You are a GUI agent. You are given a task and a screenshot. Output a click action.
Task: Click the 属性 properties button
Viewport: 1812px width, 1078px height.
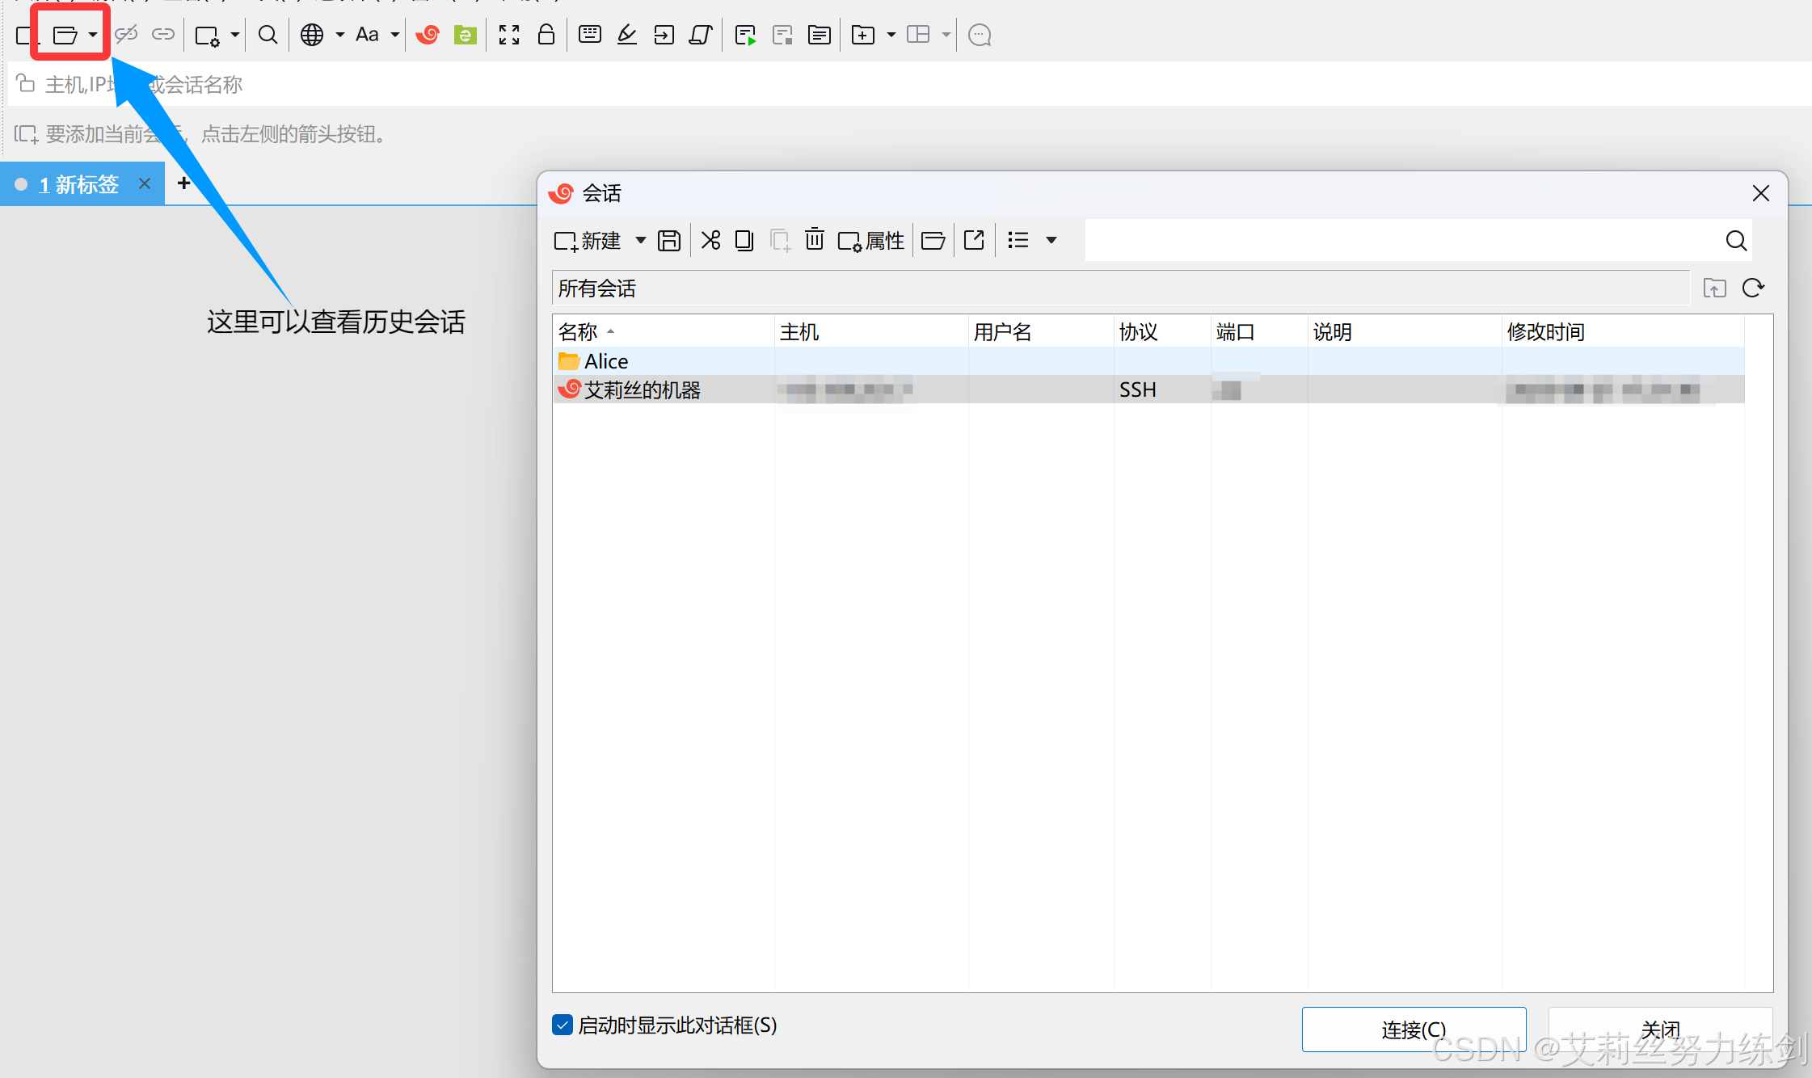tap(871, 240)
